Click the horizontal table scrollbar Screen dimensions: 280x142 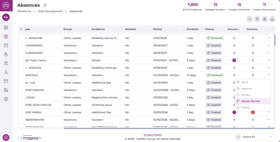[169, 128]
